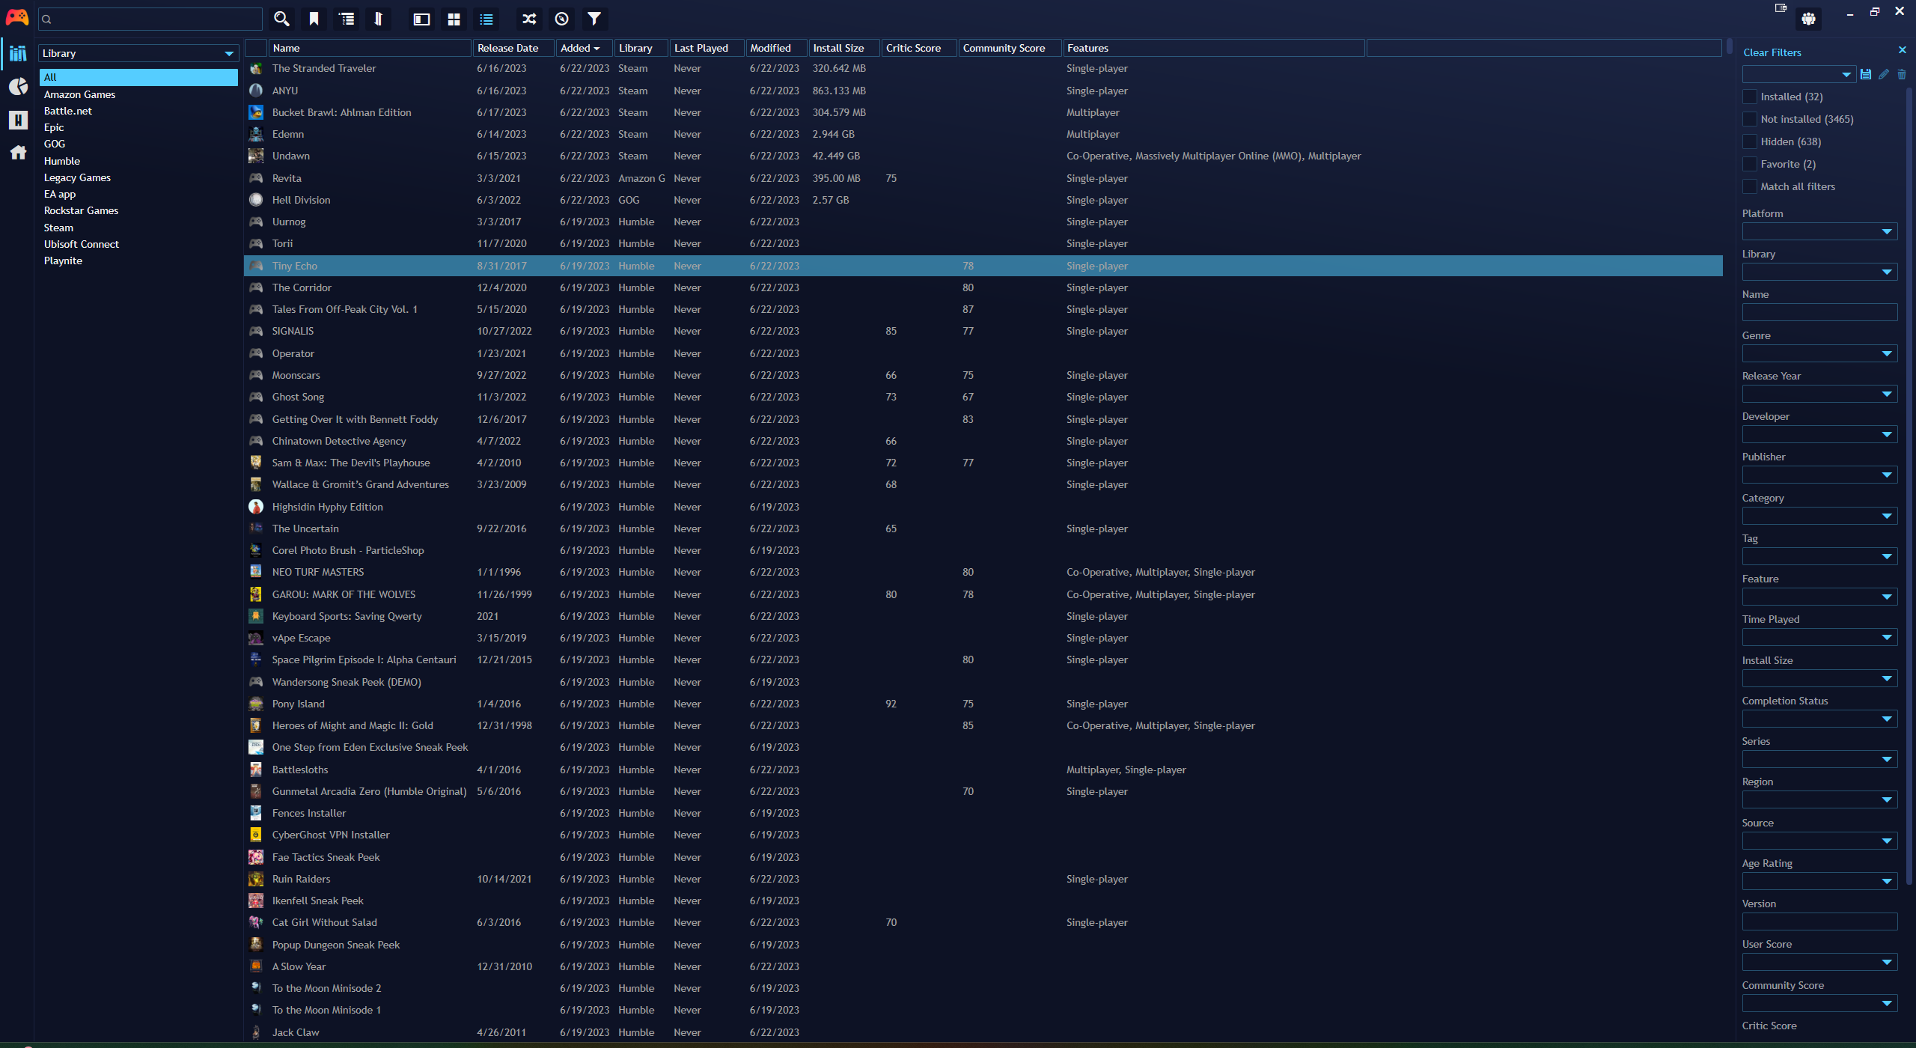This screenshot has height=1048, width=1916.
Task: Open the Library view type combo box
Action: [138, 52]
